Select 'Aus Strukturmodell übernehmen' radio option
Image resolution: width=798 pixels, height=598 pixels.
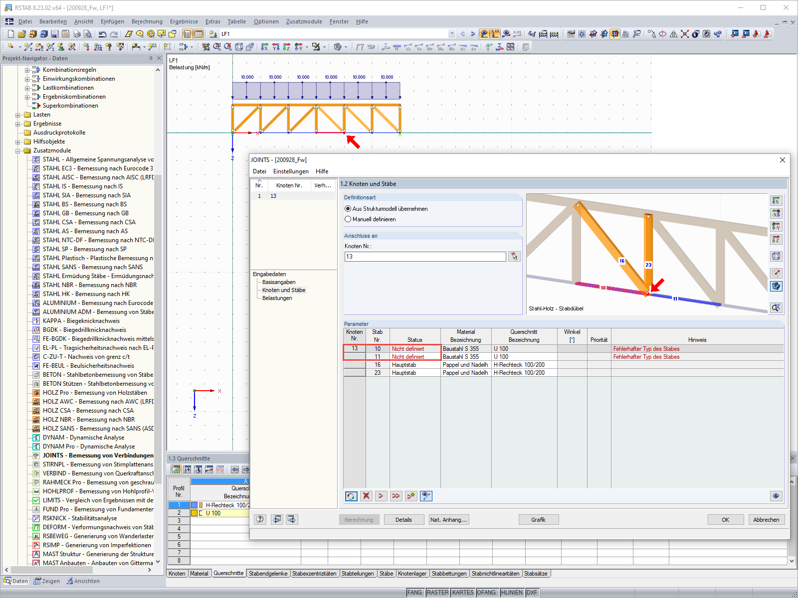(x=348, y=209)
